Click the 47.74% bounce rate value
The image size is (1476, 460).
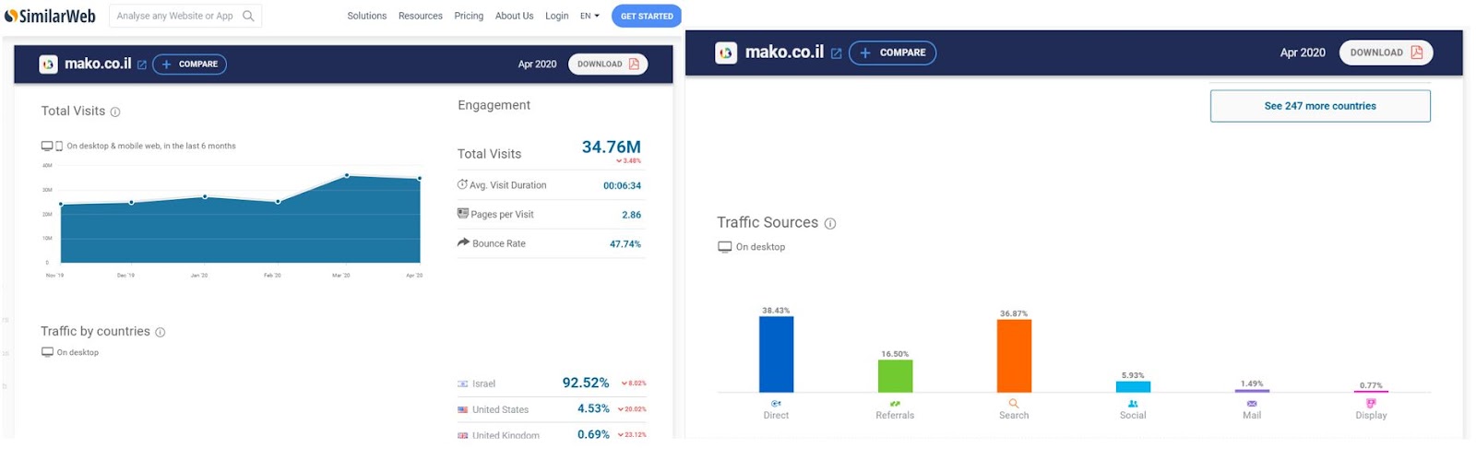point(625,243)
